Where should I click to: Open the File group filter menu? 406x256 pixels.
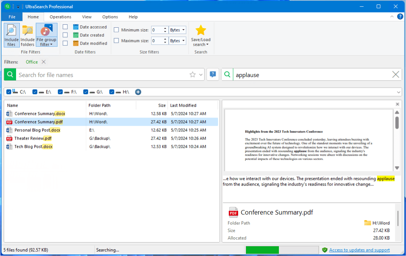coord(46,35)
